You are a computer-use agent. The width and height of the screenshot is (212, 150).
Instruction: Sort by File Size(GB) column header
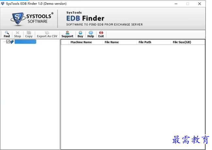point(188,42)
